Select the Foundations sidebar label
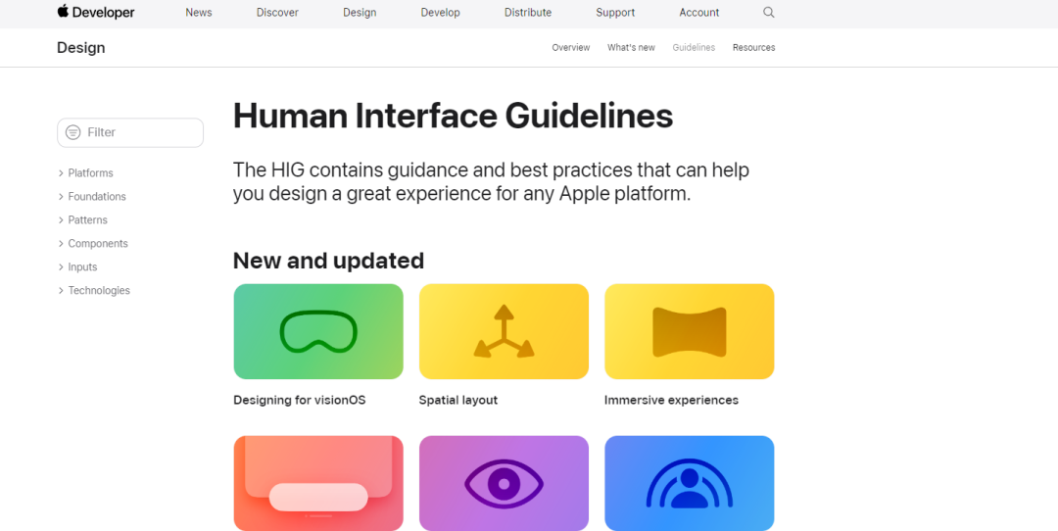Screen dimensions: 1058x531 (x=97, y=197)
